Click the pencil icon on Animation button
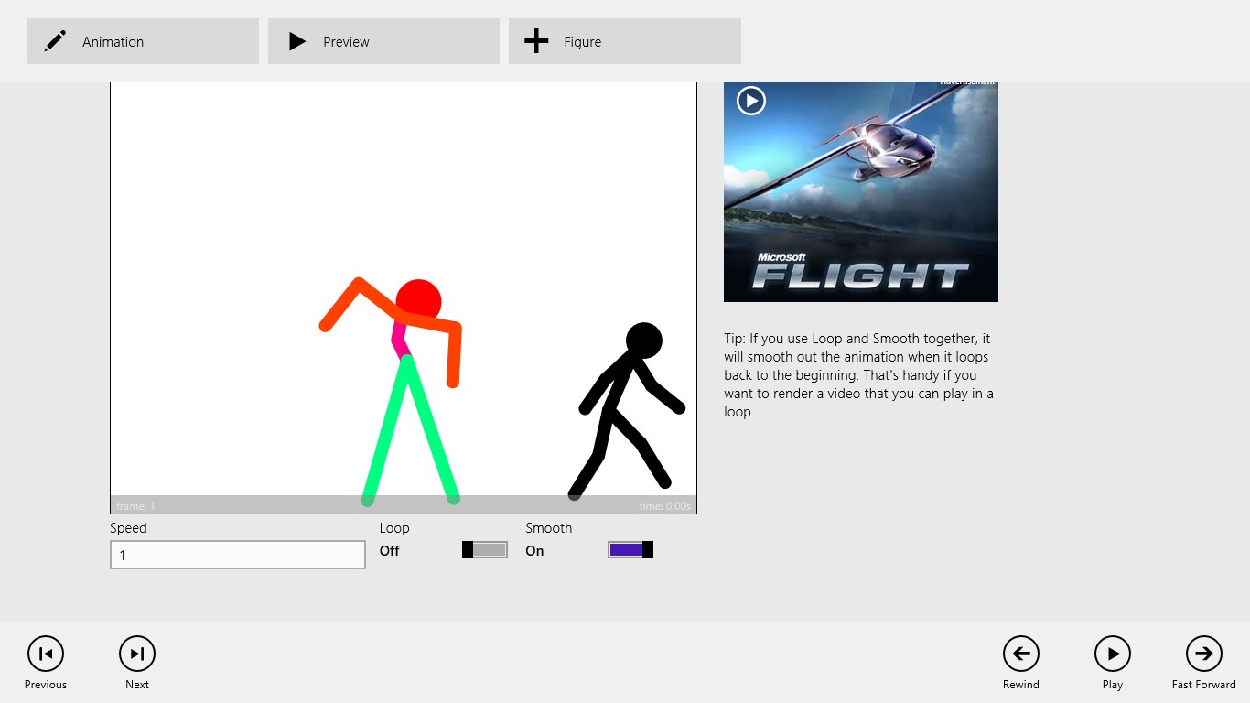This screenshot has height=703, width=1250. 56,41
